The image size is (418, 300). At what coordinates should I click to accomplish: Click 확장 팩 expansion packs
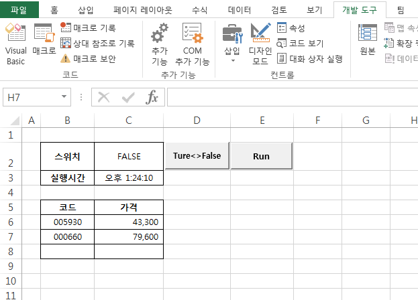pyautogui.click(x=401, y=43)
